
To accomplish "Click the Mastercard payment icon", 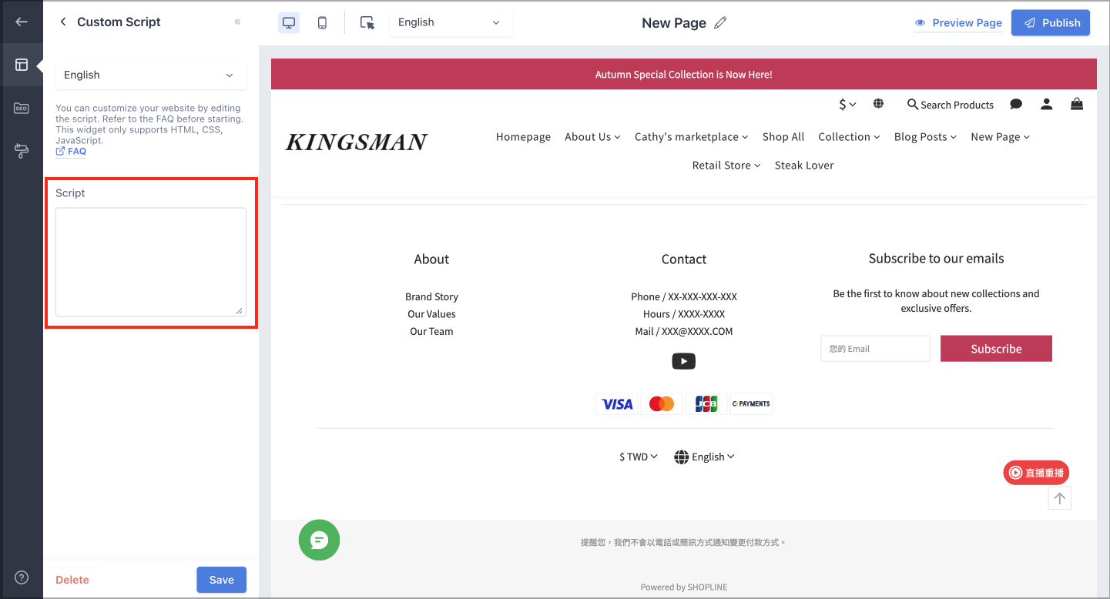I will pos(662,404).
